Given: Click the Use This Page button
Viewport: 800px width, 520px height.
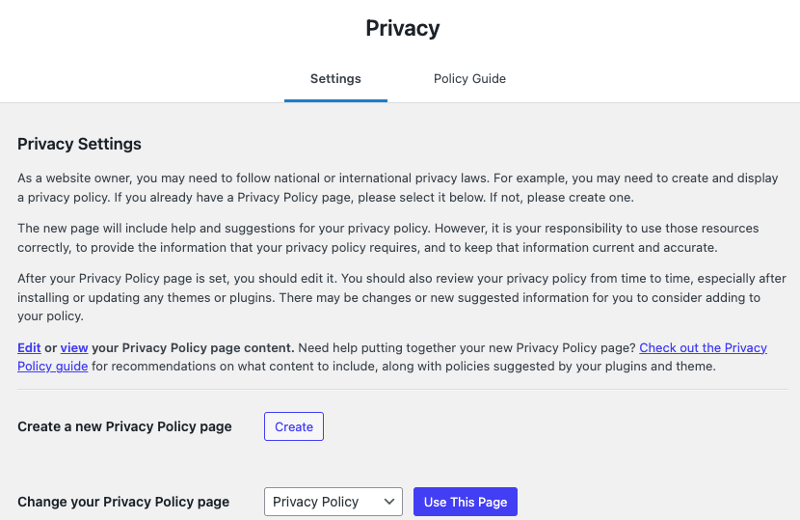Looking at the screenshot, I should coord(466,502).
